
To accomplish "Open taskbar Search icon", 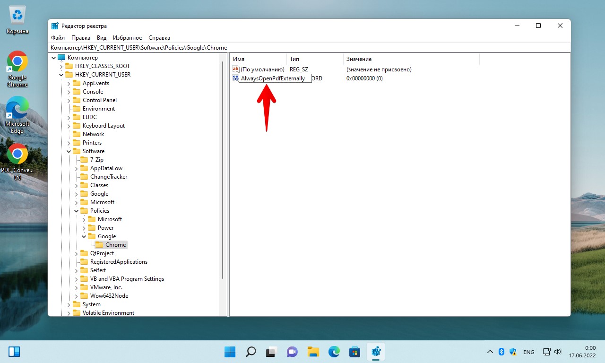I will click(x=251, y=352).
